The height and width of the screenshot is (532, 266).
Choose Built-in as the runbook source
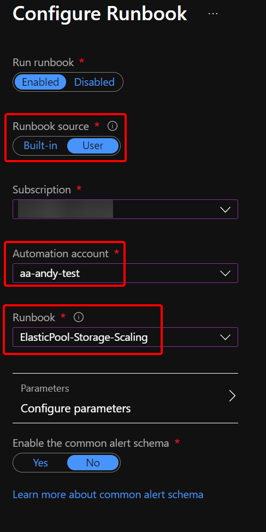(x=40, y=146)
